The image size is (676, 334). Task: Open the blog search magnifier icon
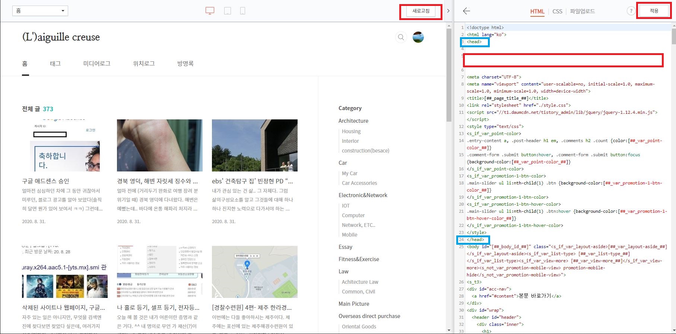click(401, 37)
